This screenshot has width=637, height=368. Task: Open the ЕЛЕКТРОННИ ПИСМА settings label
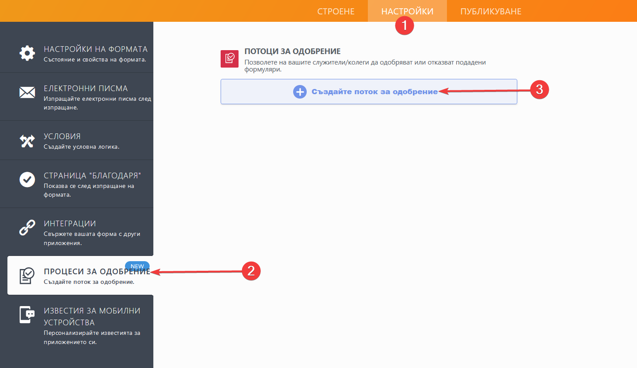(86, 89)
